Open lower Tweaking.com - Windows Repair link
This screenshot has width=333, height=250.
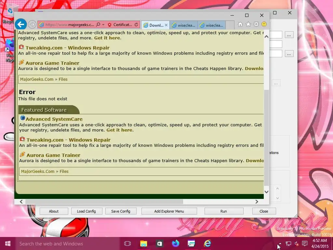point(68,140)
